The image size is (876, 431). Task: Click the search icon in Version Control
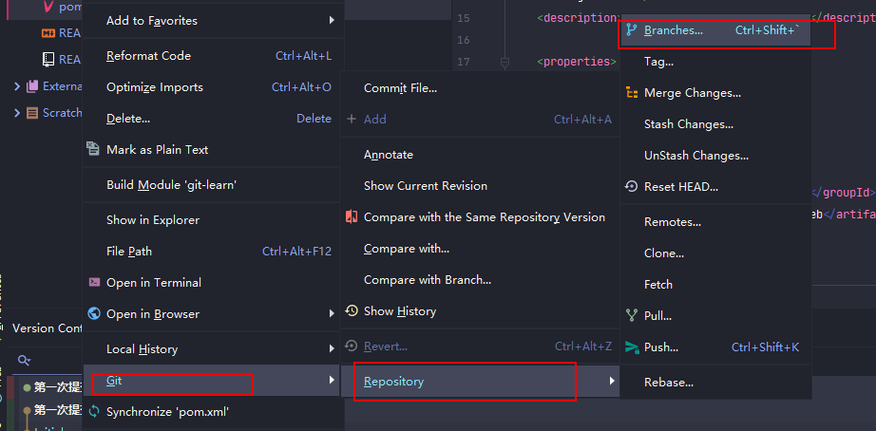point(24,361)
